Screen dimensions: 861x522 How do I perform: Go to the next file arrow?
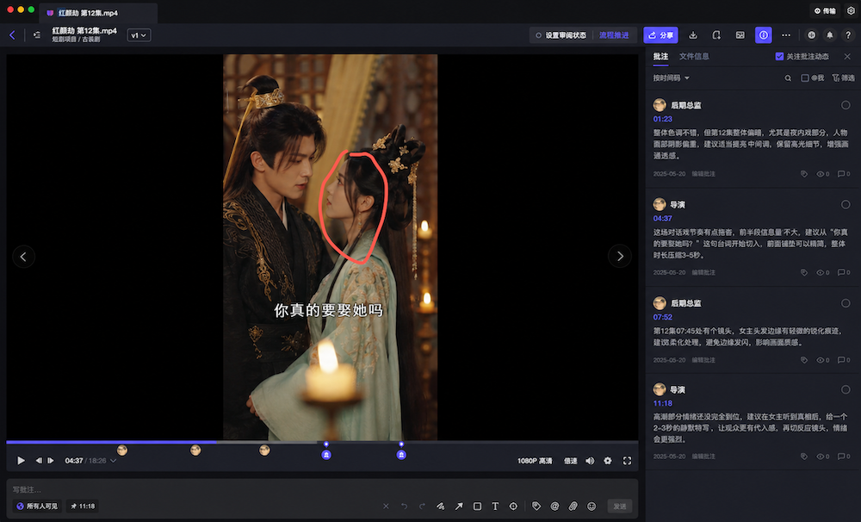point(620,256)
